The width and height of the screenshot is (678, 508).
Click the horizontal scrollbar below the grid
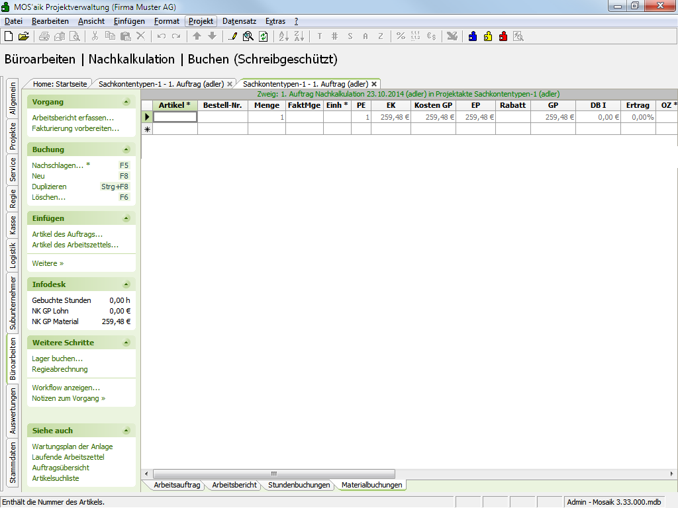click(274, 474)
